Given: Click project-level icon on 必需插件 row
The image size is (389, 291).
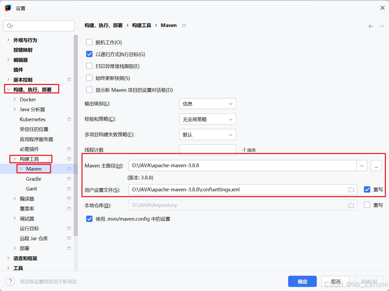Looking at the screenshot, I should [69, 149].
